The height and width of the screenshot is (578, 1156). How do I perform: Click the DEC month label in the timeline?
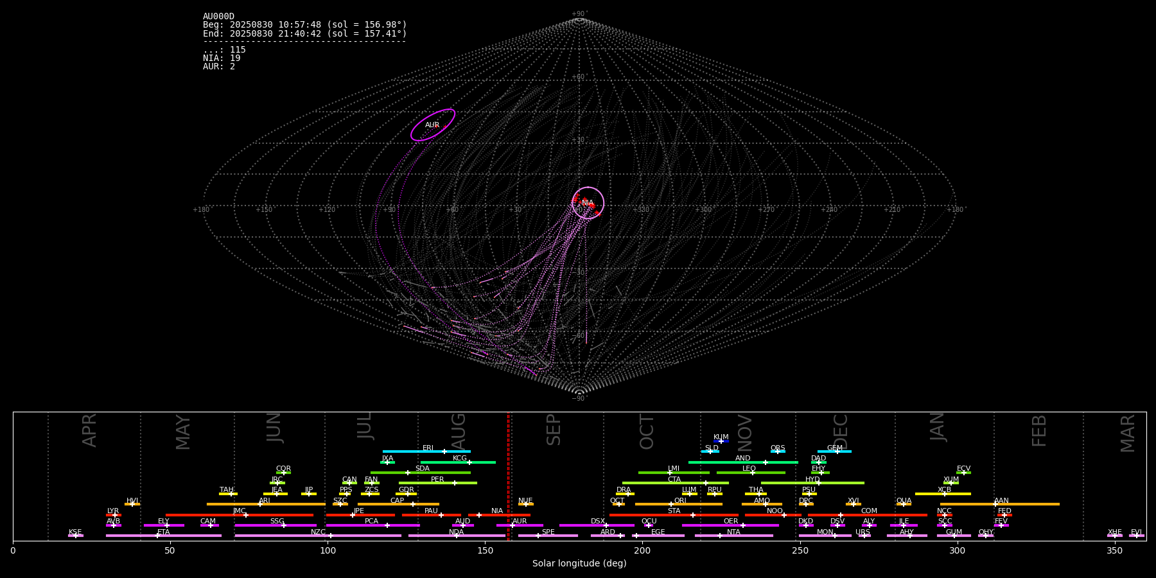[841, 432]
